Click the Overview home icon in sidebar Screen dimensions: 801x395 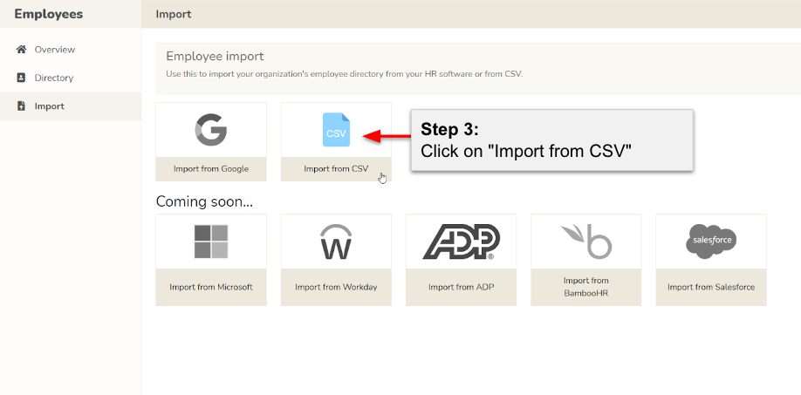[22, 50]
